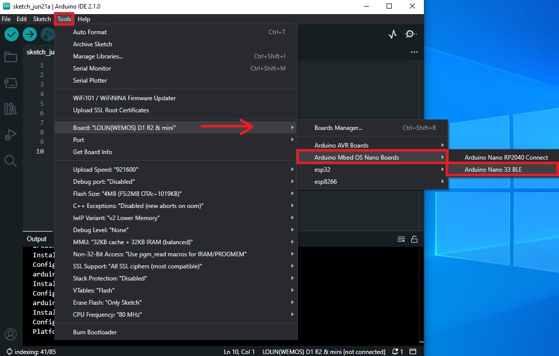The width and height of the screenshot is (559, 356).
Task: Open the Serial Plotter waveform icon
Action: tap(393, 34)
